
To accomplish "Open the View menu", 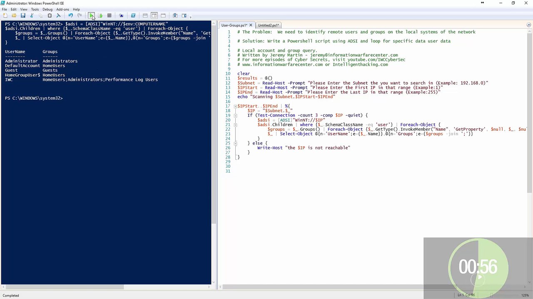I will (24, 9).
